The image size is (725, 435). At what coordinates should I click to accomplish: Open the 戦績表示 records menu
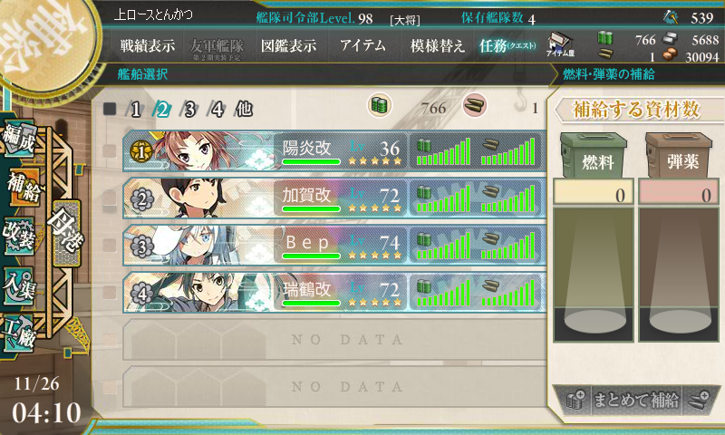(x=148, y=45)
